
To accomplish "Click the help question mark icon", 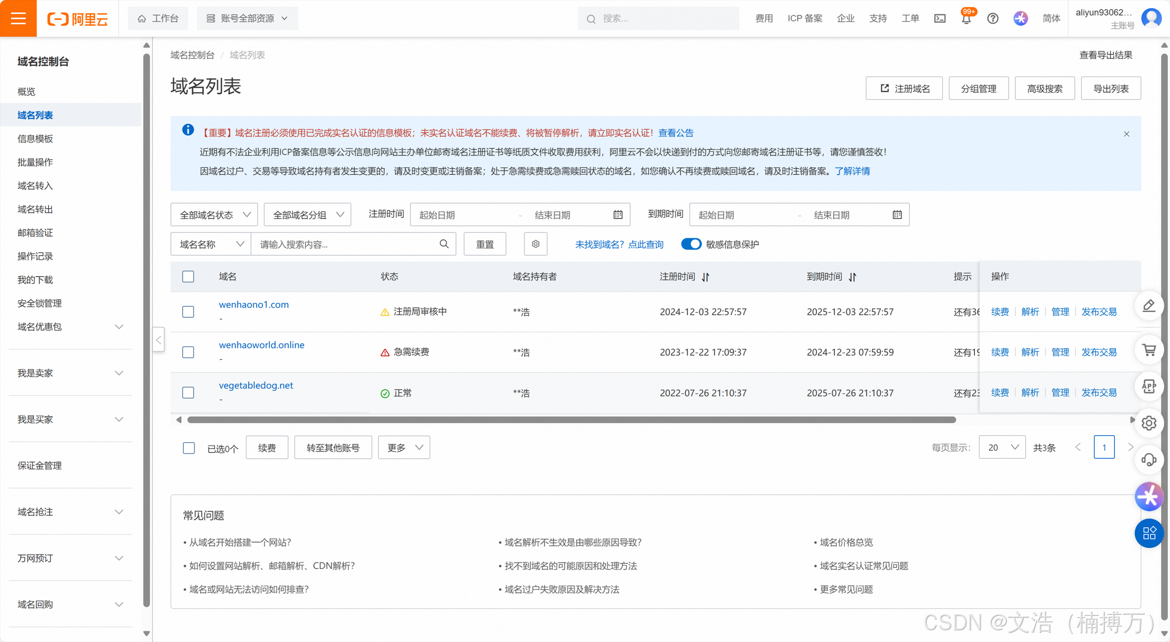I will click(x=993, y=19).
